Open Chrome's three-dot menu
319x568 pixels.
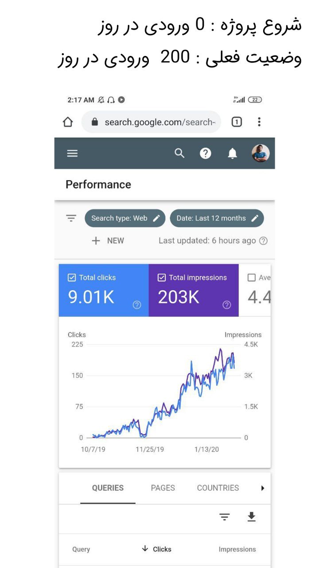pyautogui.click(x=259, y=122)
